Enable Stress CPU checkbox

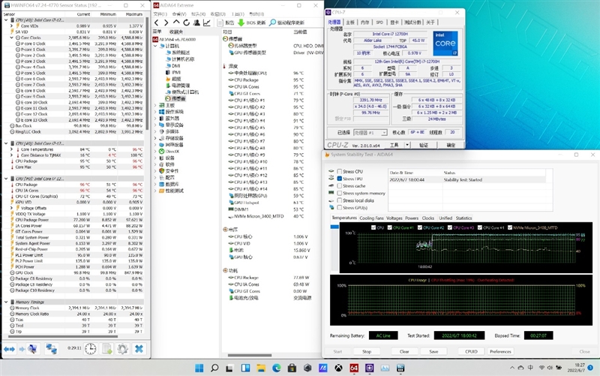click(x=340, y=172)
